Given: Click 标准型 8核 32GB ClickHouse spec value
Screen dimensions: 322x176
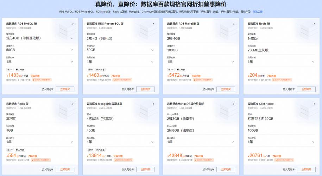Looking at the screenshot, I should pos(260,119).
